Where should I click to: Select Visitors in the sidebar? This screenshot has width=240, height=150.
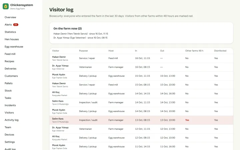click(9, 113)
